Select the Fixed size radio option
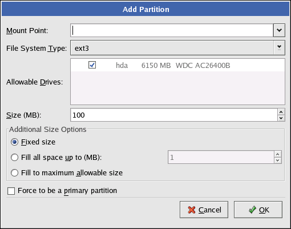291x229 pixels. point(14,142)
